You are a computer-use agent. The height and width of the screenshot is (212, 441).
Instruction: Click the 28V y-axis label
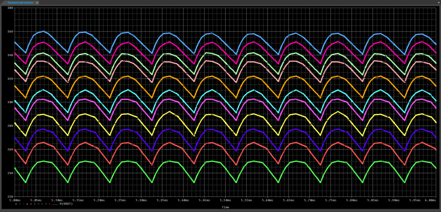coord(10,126)
